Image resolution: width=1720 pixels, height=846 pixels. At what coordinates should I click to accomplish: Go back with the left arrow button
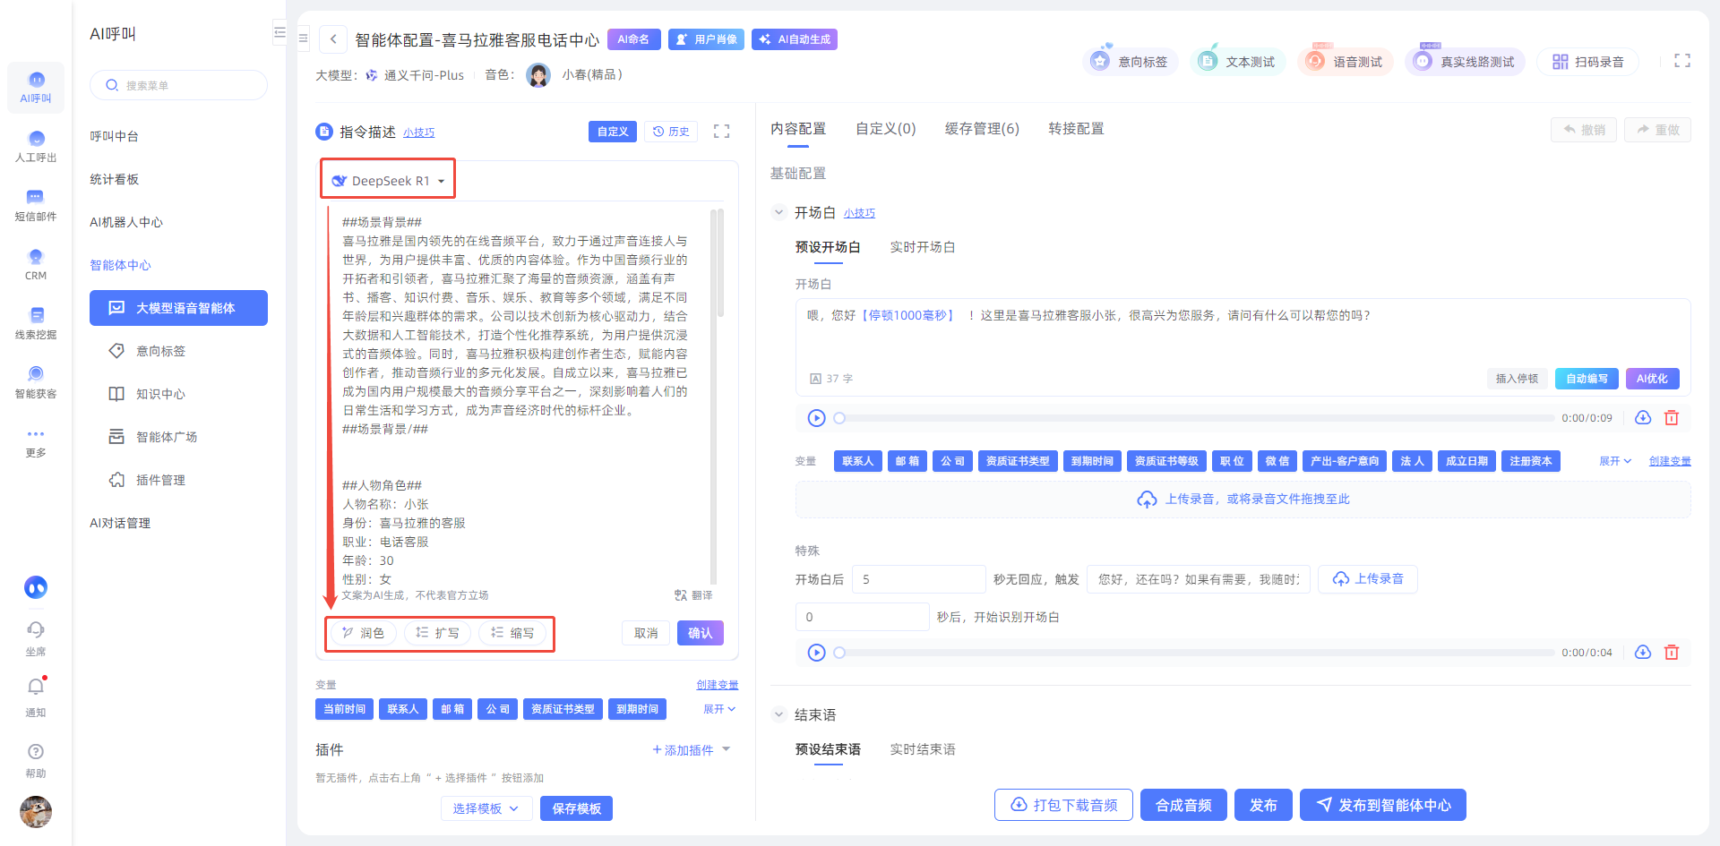click(333, 38)
